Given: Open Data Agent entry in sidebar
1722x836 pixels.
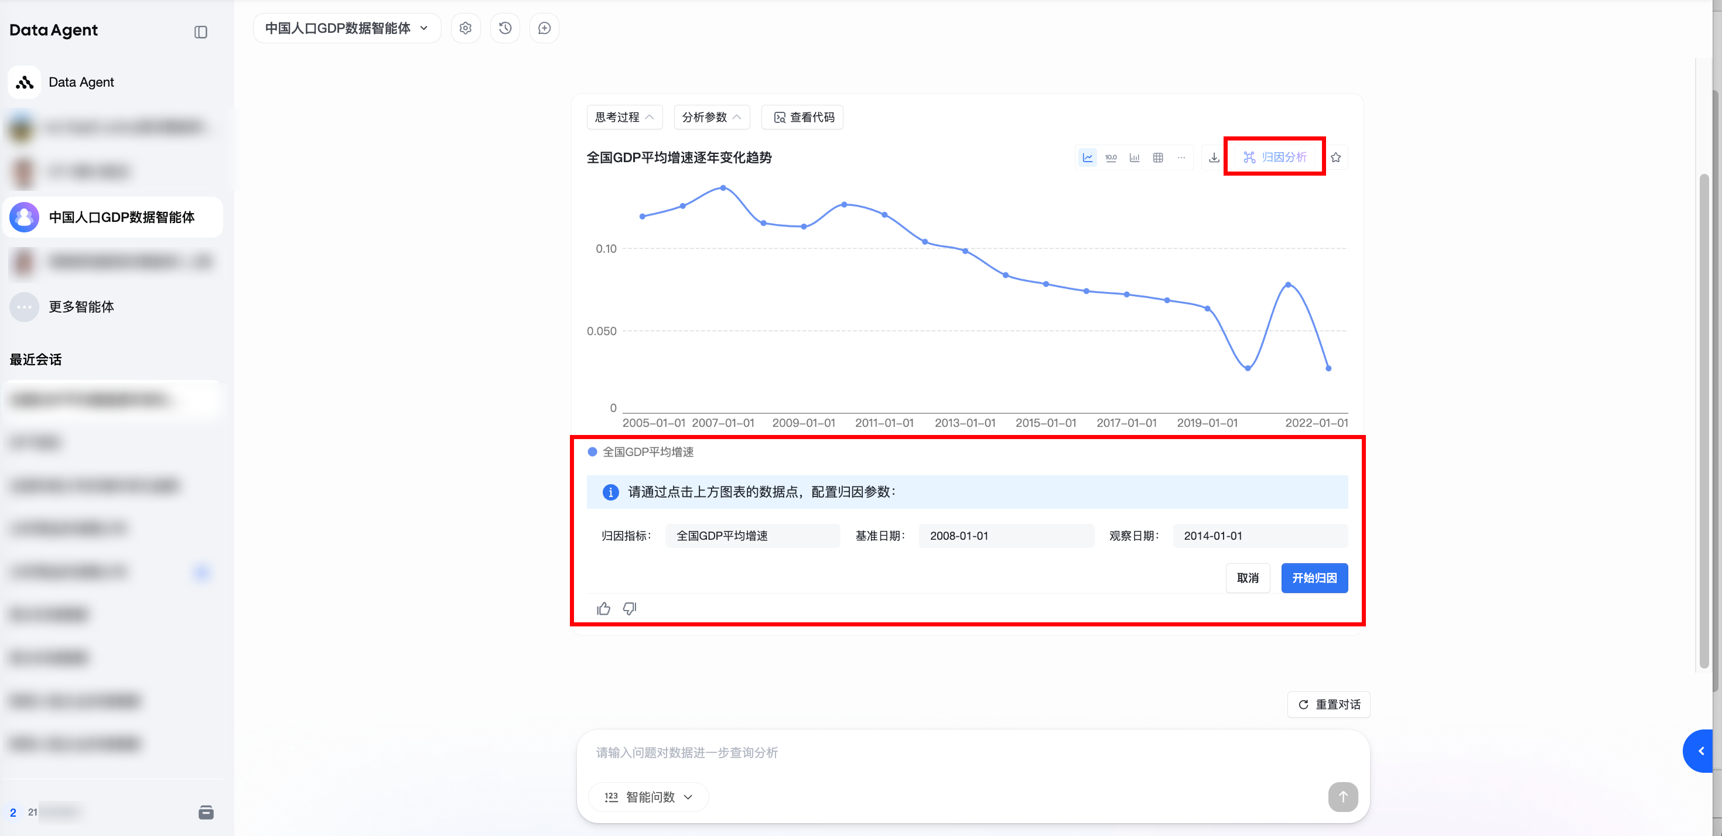Looking at the screenshot, I should point(81,82).
